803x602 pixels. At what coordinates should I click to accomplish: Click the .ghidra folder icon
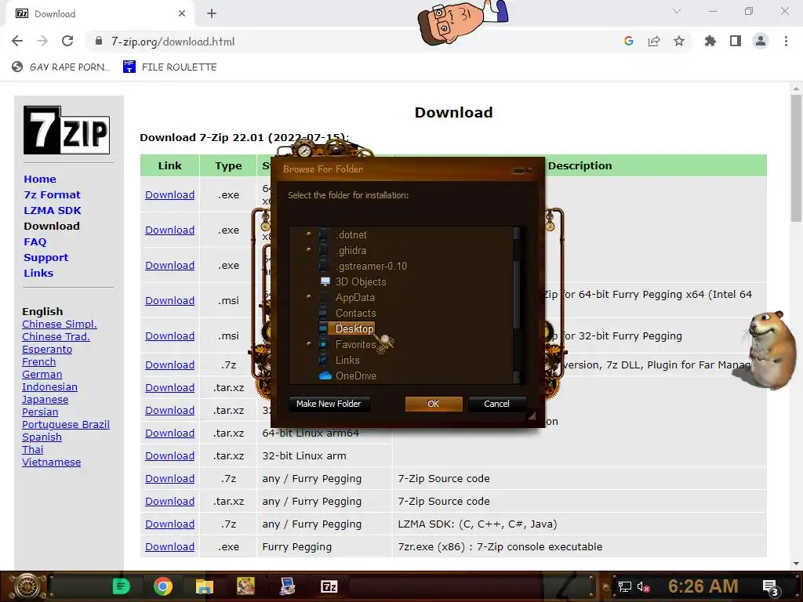(324, 250)
